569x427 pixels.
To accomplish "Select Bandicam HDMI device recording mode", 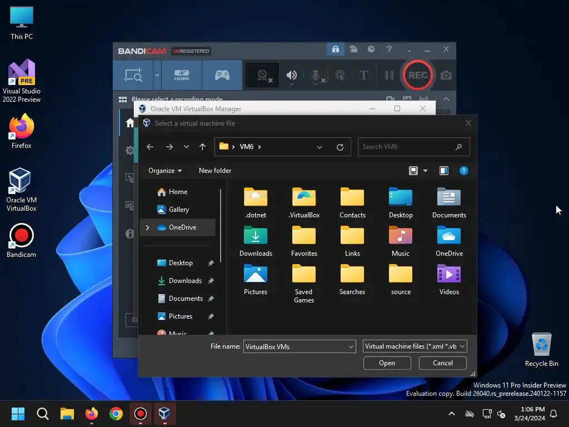I will click(182, 75).
